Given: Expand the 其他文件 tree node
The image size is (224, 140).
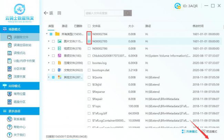Looking at the screenshot, I should click(x=49, y=77).
